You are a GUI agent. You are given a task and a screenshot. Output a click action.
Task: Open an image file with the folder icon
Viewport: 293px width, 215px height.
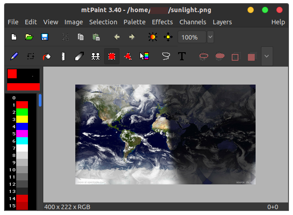click(x=29, y=37)
